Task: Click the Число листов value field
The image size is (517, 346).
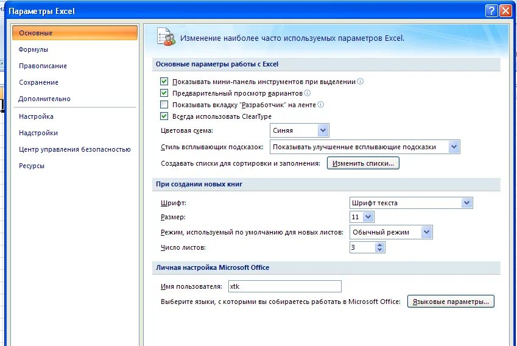Action: (x=362, y=247)
